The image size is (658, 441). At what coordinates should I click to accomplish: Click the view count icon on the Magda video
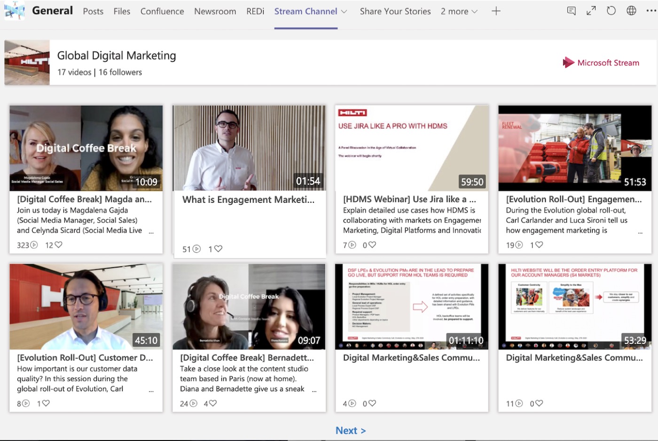coord(34,245)
